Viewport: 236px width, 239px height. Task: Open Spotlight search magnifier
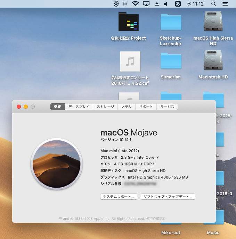214,4
